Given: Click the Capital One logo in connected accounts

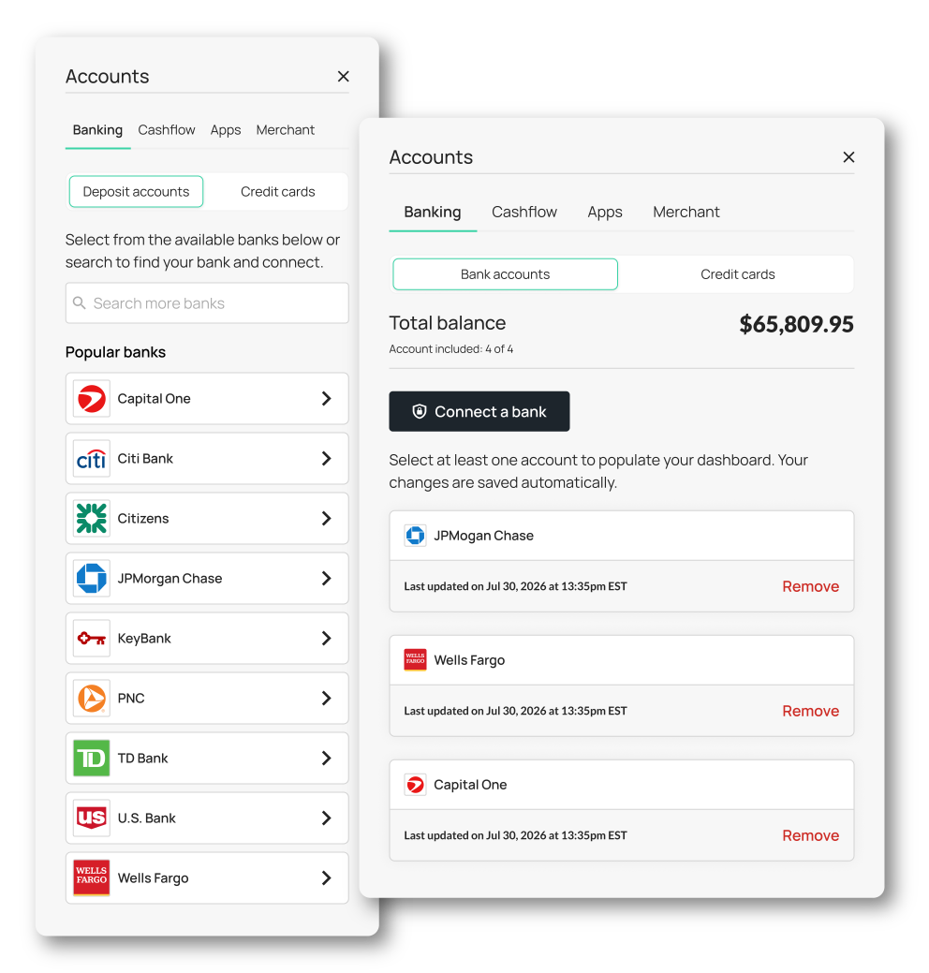Looking at the screenshot, I should tap(415, 785).
